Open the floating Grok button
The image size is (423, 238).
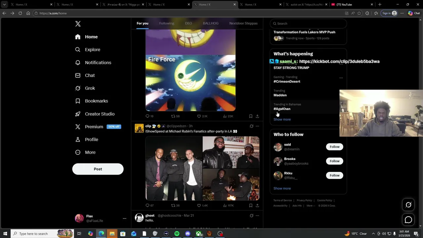pos(408,205)
